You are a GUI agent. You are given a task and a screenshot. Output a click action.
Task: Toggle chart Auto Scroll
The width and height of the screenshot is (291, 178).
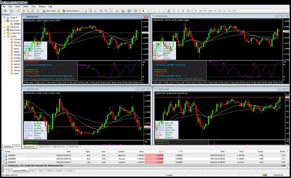coord(112,11)
